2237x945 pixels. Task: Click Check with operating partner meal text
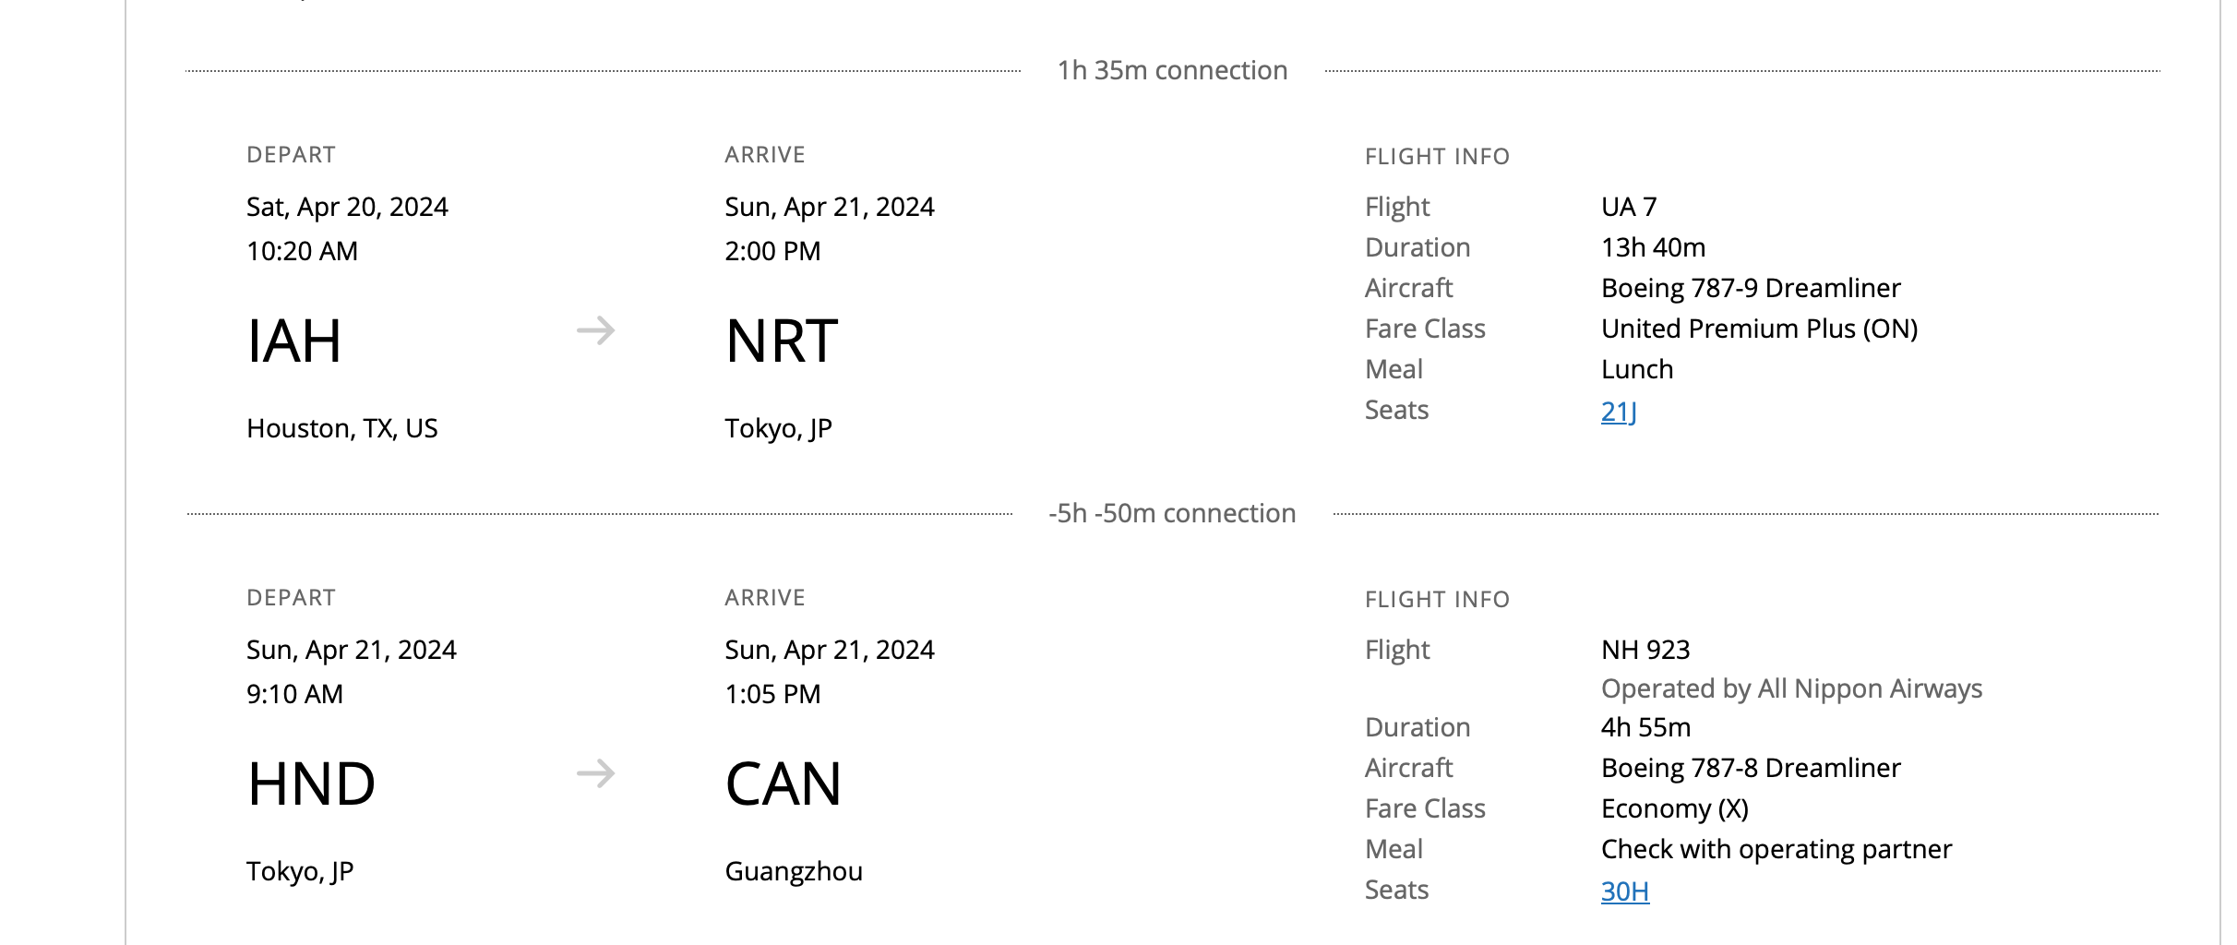pos(1776,849)
